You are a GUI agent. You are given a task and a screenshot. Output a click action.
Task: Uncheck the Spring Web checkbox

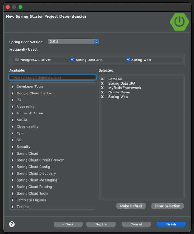pyautogui.click(x=128, y=59)
